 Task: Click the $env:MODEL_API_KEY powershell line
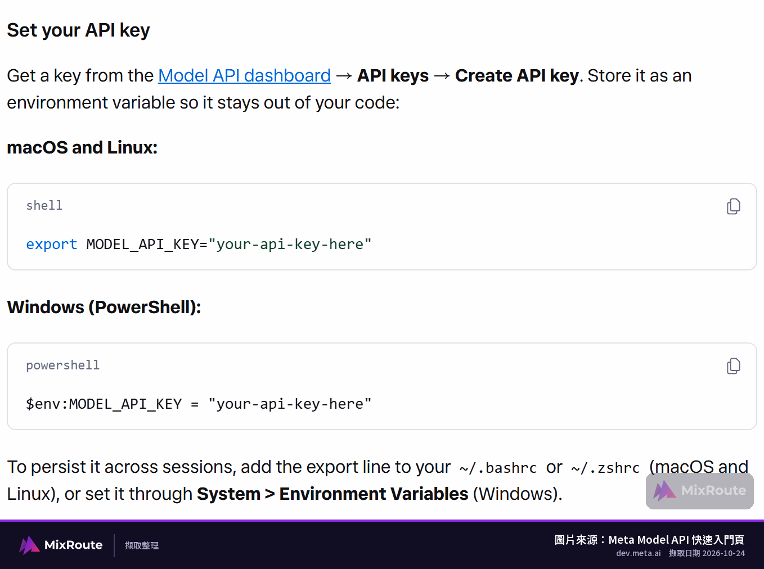[x=199, y=404]
